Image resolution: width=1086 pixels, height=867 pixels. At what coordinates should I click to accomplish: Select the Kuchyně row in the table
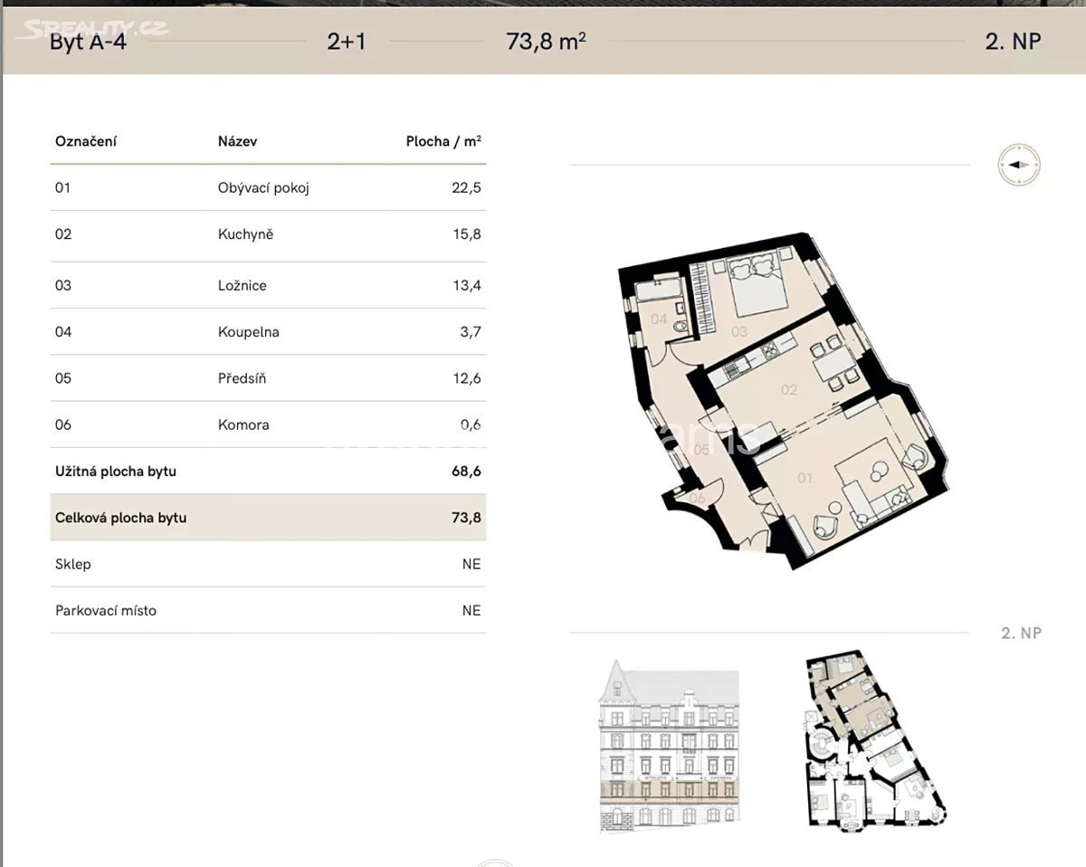tap(268, 234)
